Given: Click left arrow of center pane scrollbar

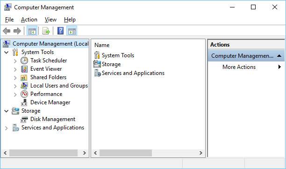Looking at the screenshot, I should [x=95, y=153].
